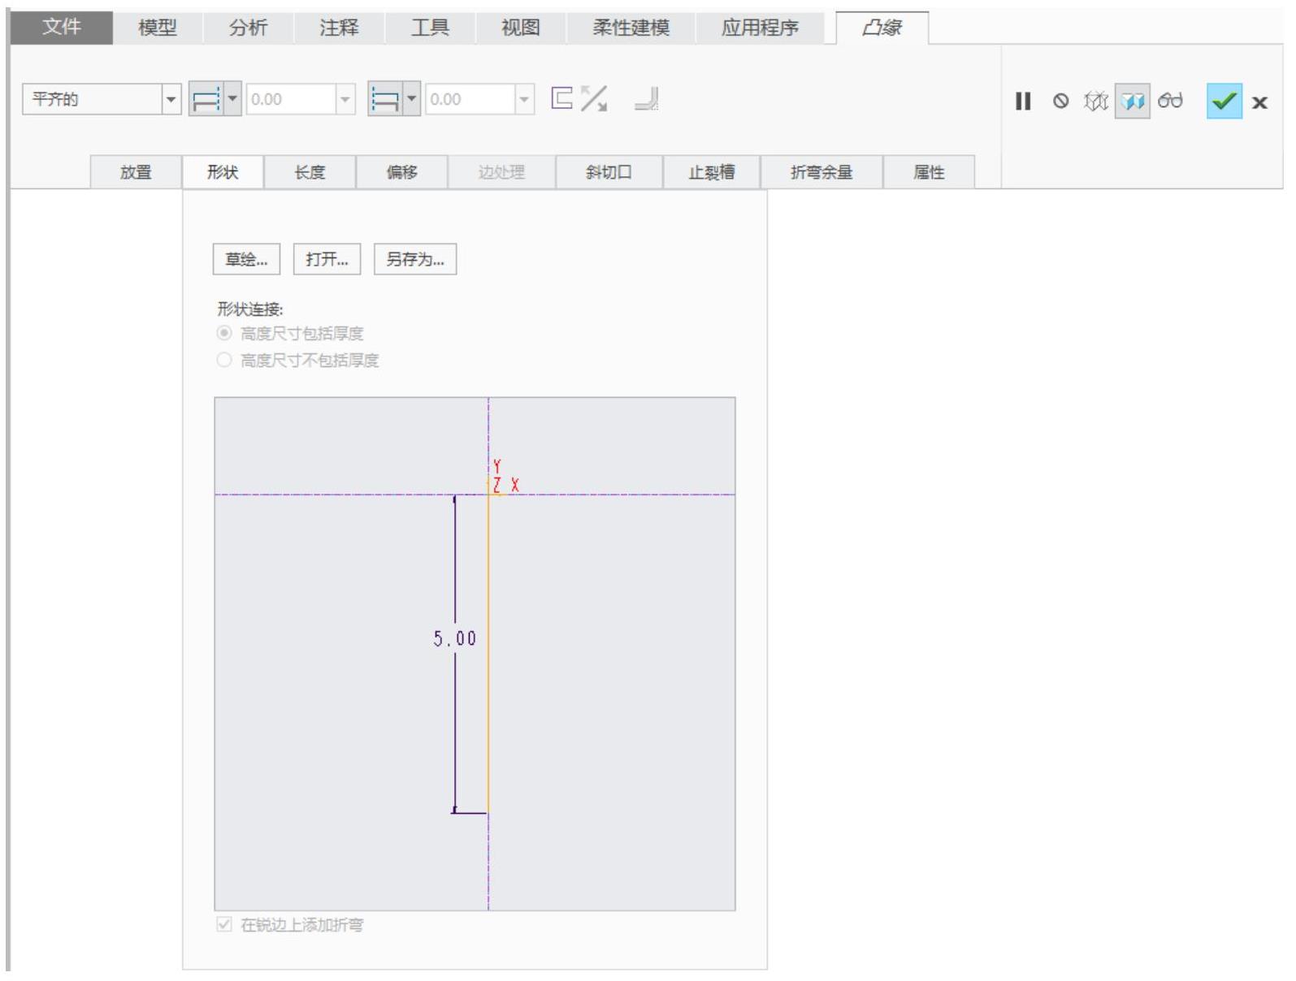Click the pause feature icon
This screenshot has width=1296, height=981.
pos(1022,102)
